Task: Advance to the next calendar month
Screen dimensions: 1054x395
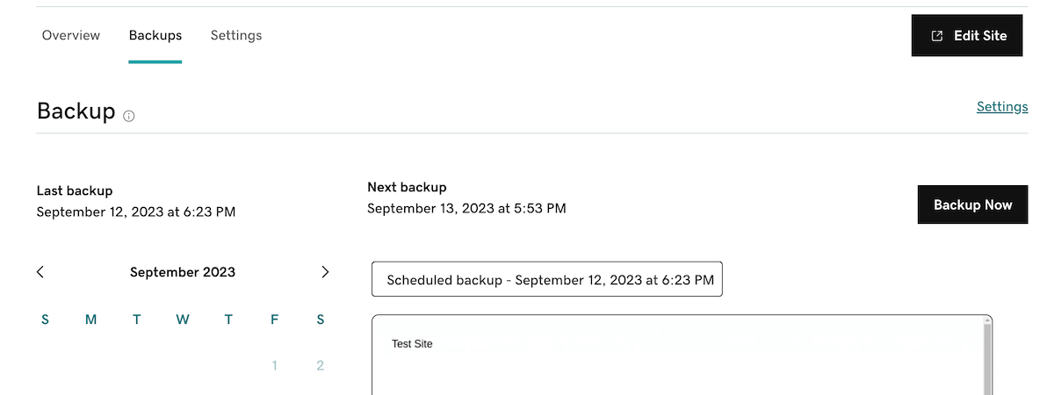Action: click(x=325, y=272)
